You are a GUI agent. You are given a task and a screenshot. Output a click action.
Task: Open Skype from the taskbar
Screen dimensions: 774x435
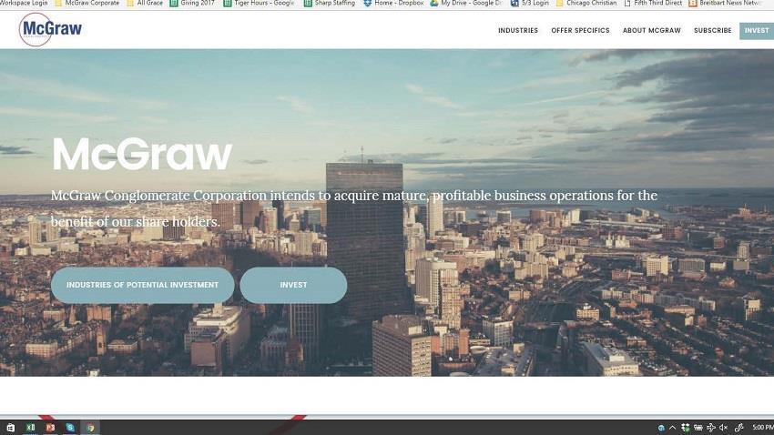coord(70,427)
